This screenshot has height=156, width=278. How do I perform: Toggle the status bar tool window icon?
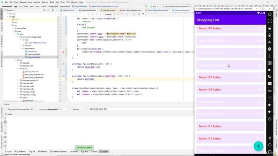[2, 154]
